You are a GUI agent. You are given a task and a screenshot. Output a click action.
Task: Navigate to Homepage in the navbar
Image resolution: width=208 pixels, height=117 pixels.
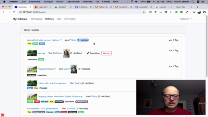click(x=37, y=19)
